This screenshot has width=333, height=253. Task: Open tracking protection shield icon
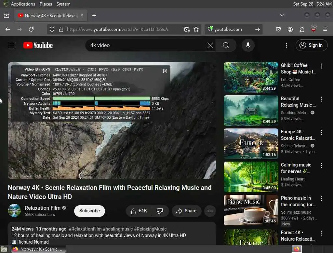click(52, 29)
